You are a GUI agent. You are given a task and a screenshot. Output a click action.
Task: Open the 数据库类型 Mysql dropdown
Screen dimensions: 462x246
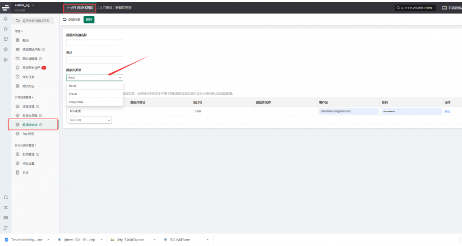click(94, 78)
